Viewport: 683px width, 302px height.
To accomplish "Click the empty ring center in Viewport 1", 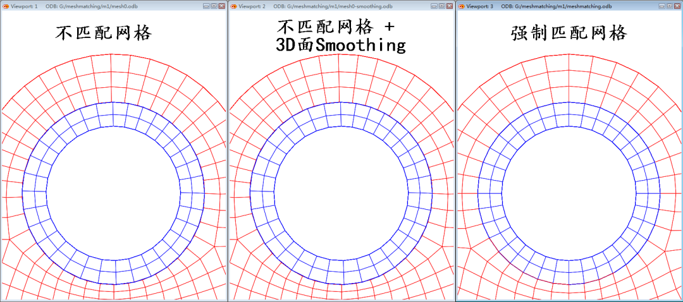I will pyautogui.click(x=113, y=193).
